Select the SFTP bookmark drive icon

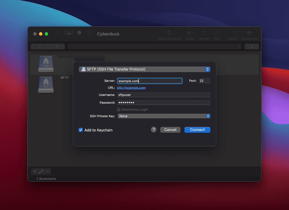(x=46, y=85)
